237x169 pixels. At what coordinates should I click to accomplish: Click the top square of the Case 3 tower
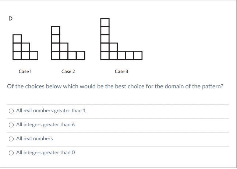pyautogui.click(x=105, y=22)
